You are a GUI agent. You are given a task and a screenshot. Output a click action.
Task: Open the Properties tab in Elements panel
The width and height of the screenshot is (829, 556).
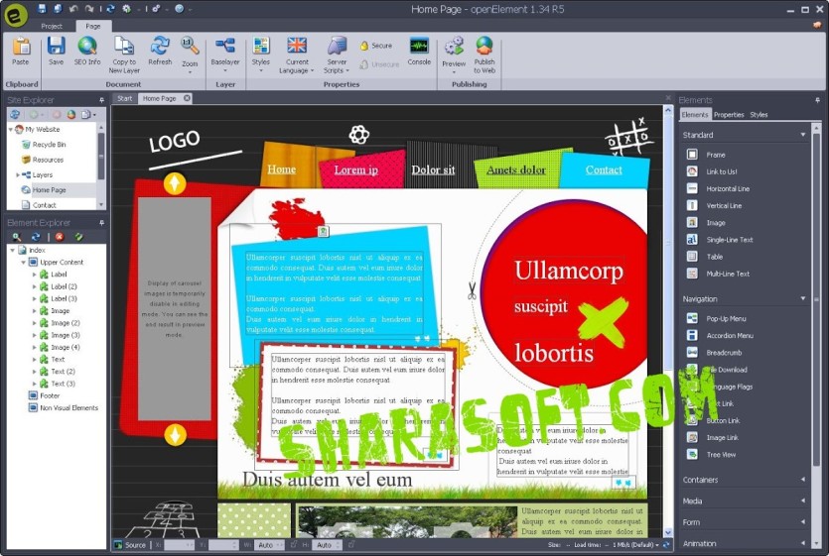click(729, 115)
